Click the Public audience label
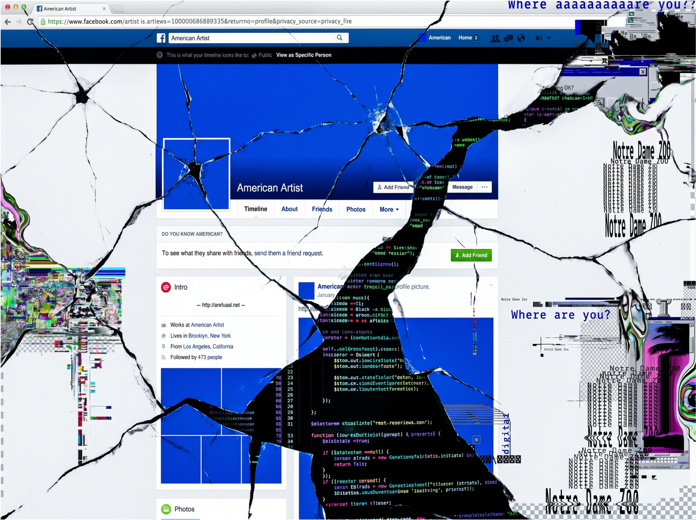The image size is (696, 520). 265,55
